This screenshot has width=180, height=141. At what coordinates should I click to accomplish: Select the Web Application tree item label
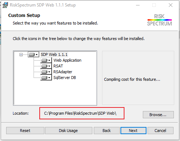67,60
